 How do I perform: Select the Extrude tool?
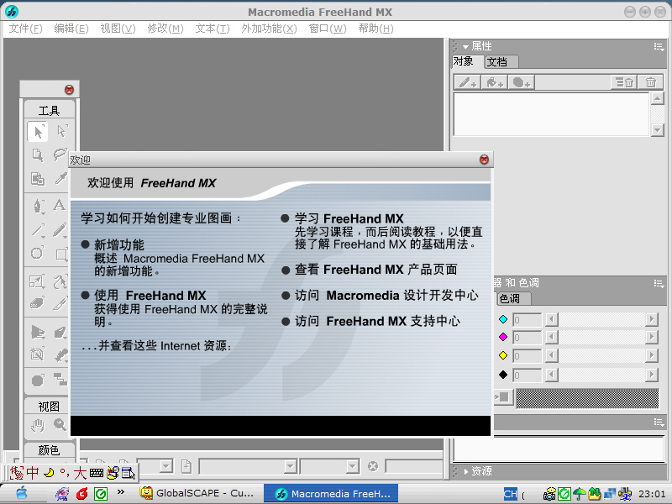[60, 332]
